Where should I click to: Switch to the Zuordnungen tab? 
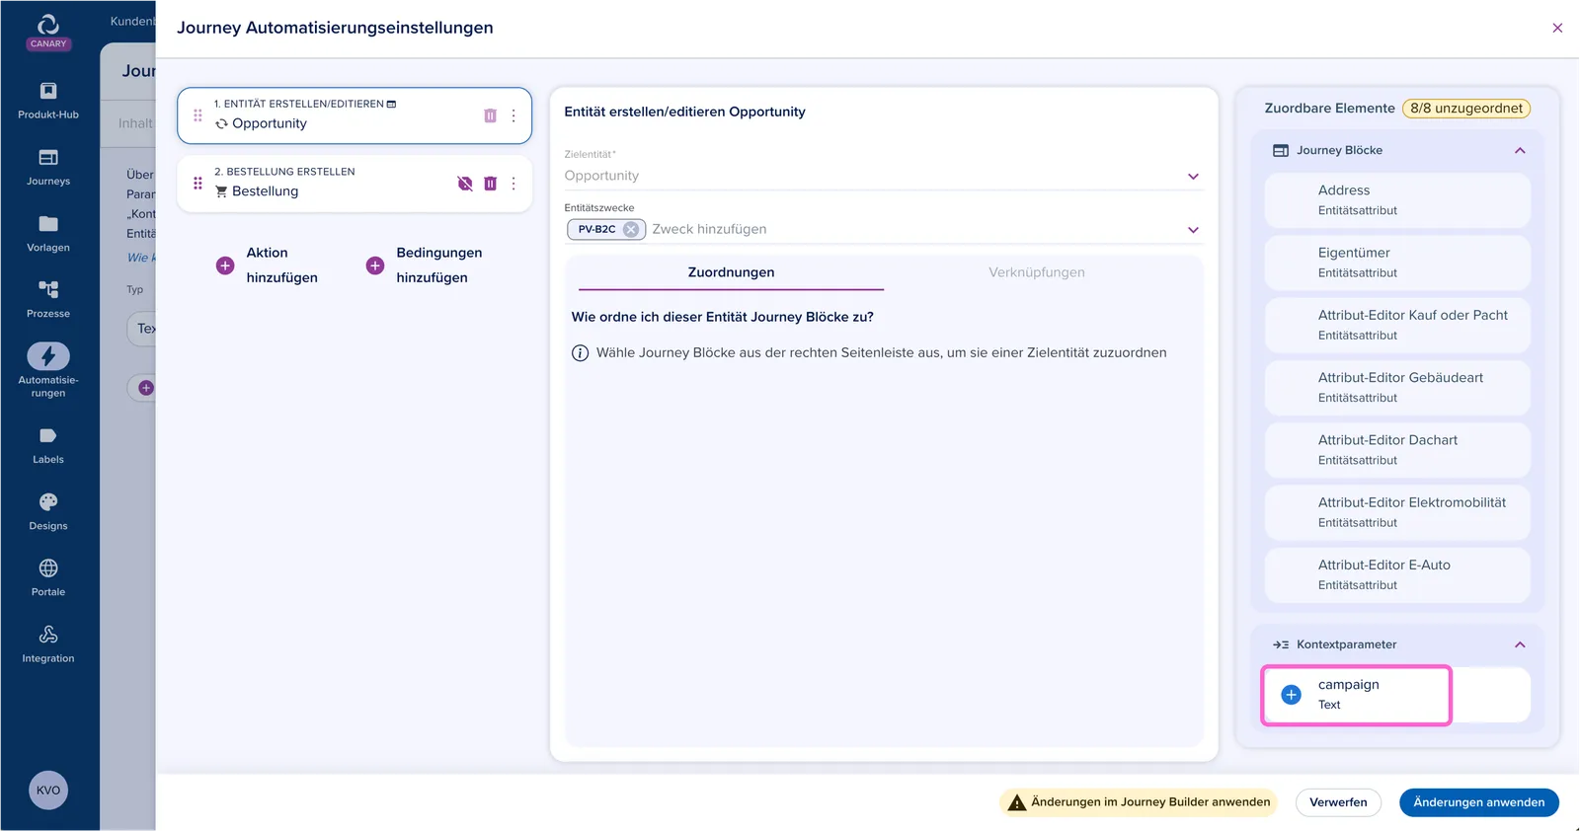coord(731,272)
